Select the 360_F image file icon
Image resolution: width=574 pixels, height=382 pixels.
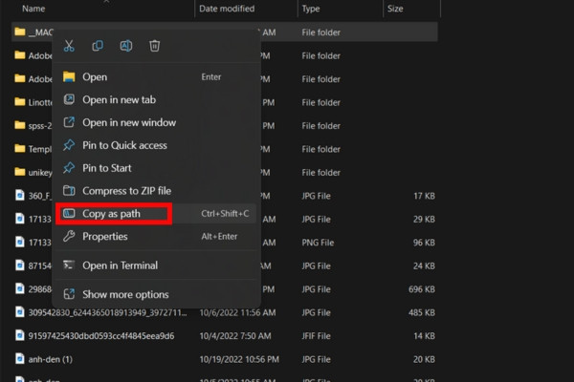20,195
